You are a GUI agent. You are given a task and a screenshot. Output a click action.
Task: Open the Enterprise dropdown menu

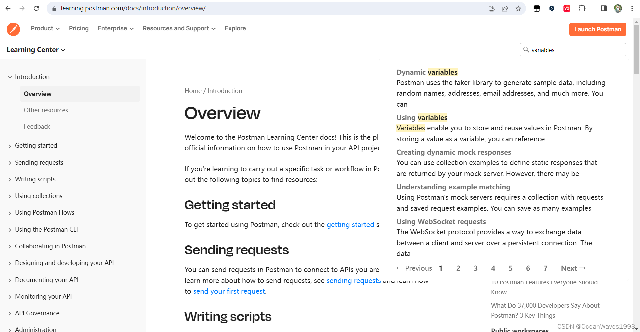click(x=116, y=28)
